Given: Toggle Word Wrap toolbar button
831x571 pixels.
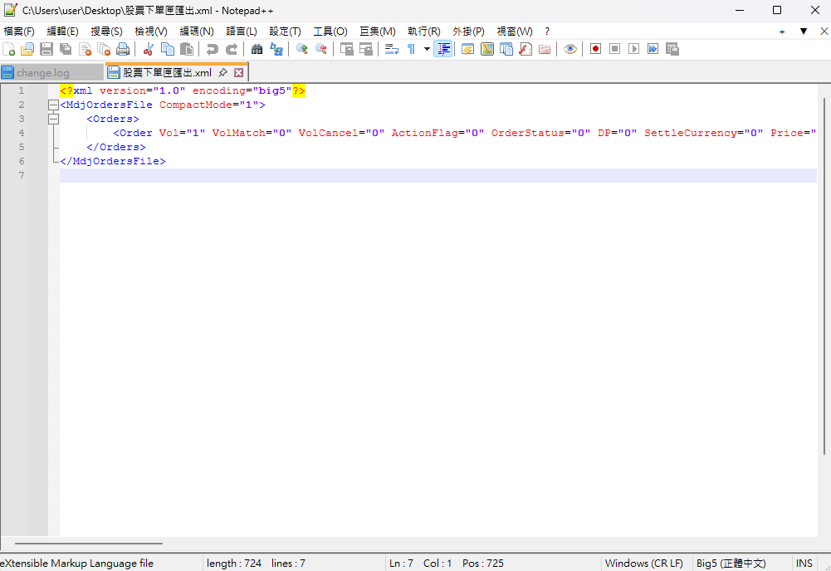Looking at the screenshot, I should [x=392, y=49].
